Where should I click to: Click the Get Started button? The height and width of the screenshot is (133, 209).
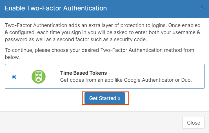pos(105,98)
